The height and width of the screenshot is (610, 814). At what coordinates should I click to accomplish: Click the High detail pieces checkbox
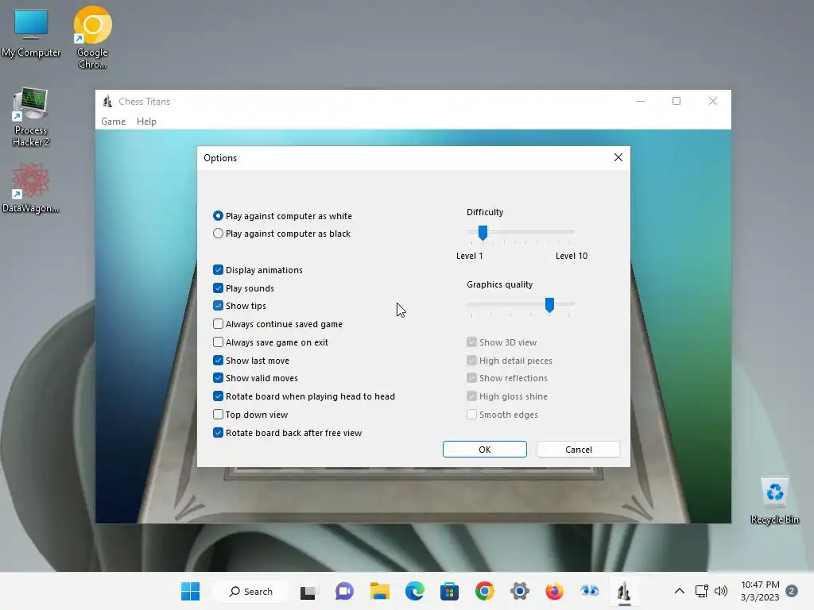coord(471,360)
